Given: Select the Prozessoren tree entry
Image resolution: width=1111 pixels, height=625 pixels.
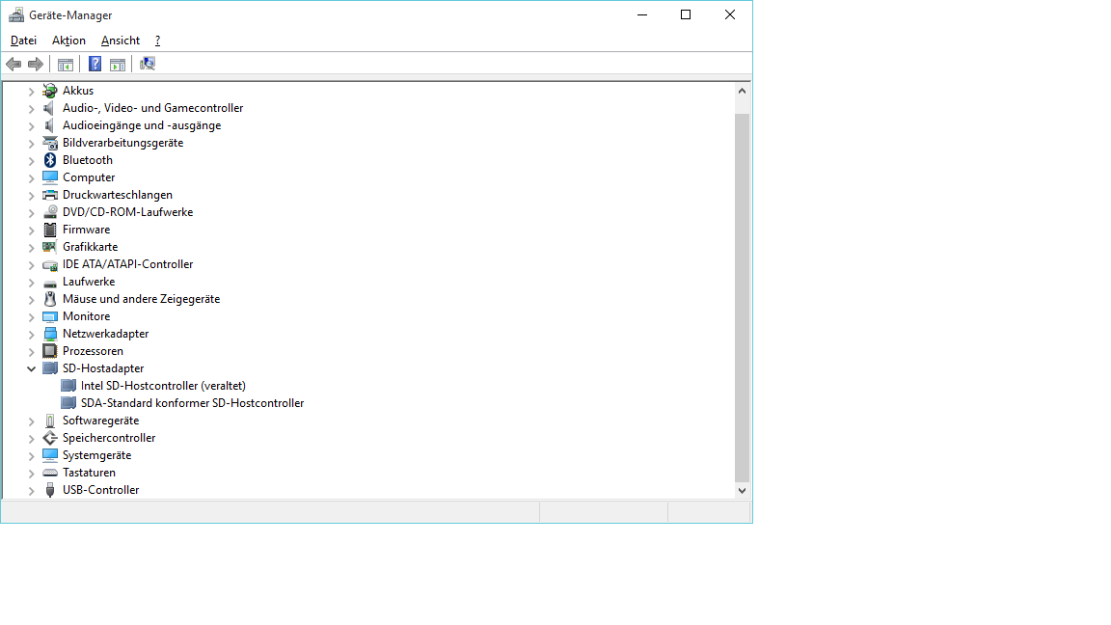Looking at the screenshot, I should click(x=93, y=351).
